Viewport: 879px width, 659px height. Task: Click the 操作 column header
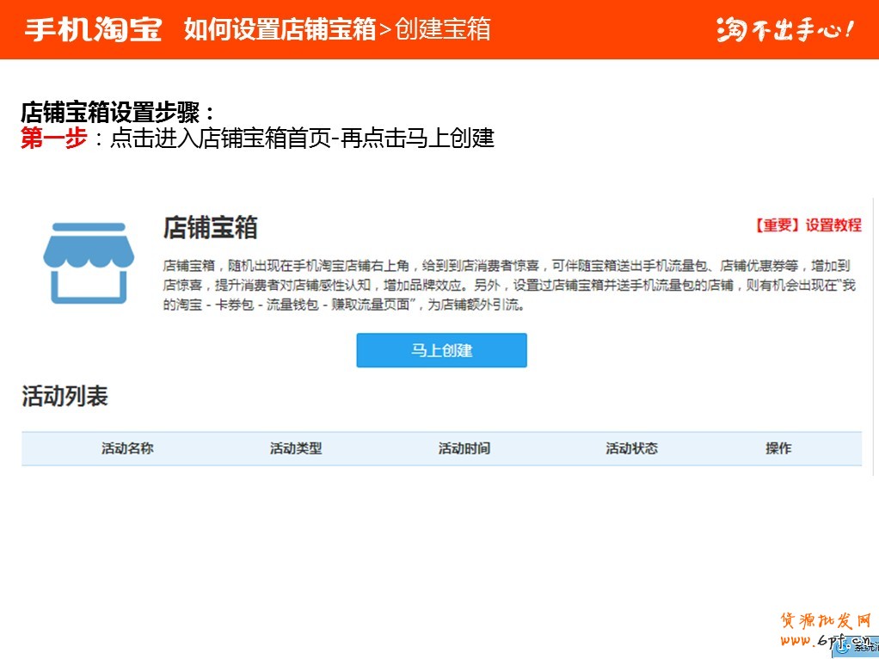pyautogui.click(x=778, y=448)
